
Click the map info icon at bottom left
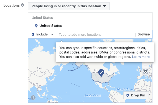(33, 98)
